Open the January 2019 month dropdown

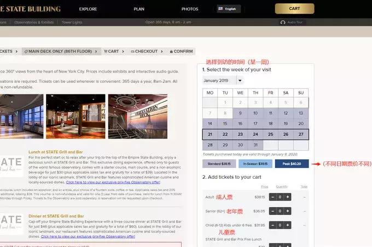click(x=223, y=80)
